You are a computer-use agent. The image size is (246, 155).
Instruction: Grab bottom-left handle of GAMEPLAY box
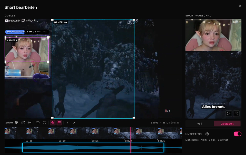point(52,118)
